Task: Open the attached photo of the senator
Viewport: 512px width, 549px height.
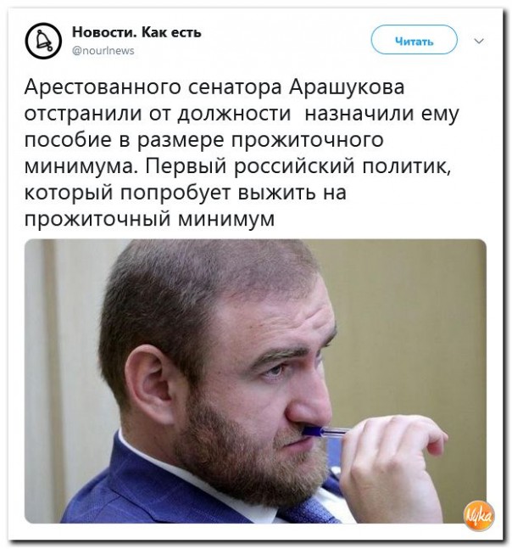Action: pyautogui.click(x=255, y=381)
